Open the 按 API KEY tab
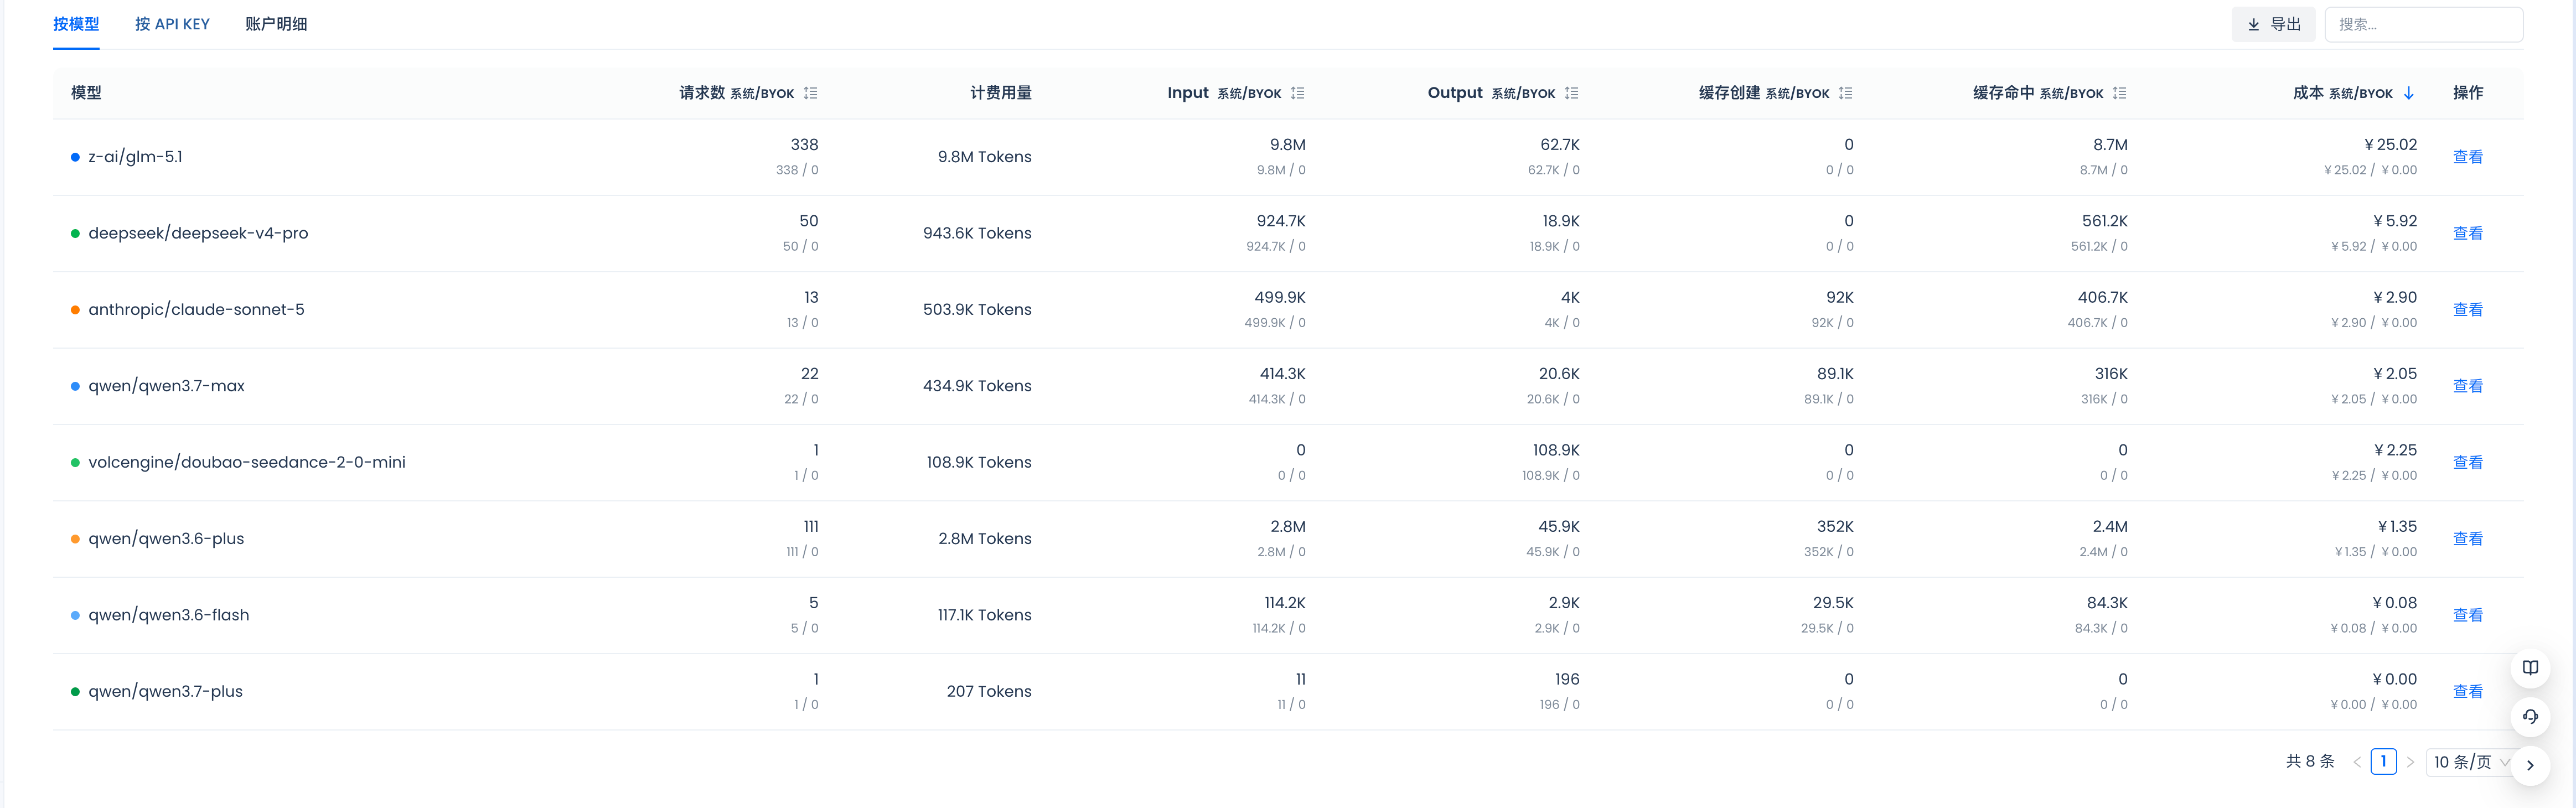 172,24
